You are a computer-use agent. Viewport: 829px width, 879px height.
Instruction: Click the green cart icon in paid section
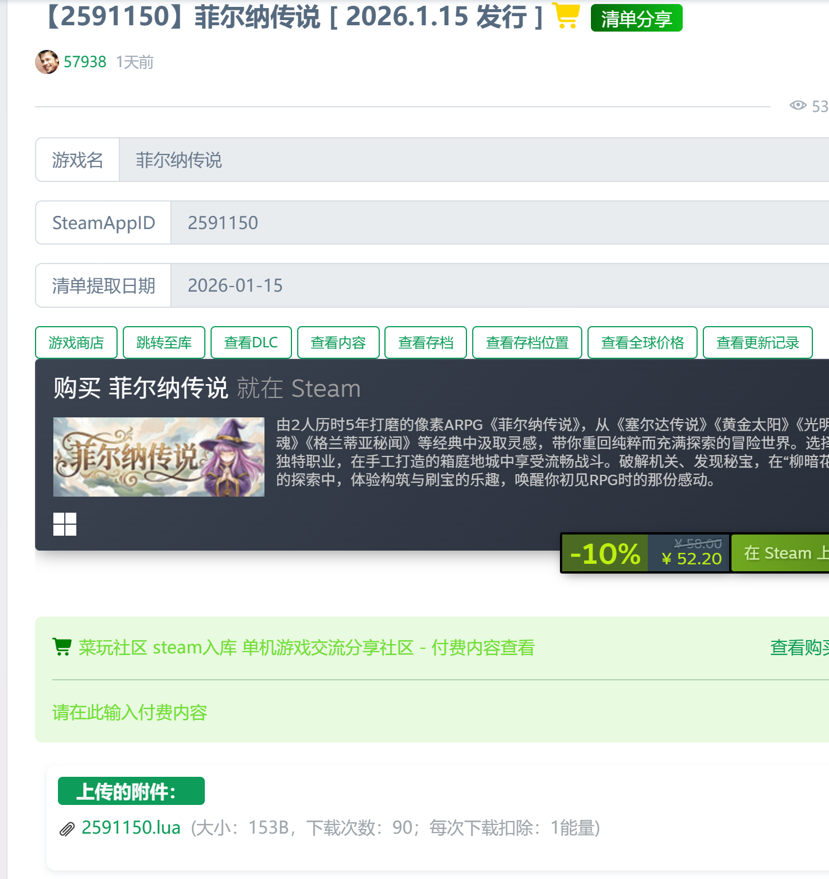[x=61, y=647]
